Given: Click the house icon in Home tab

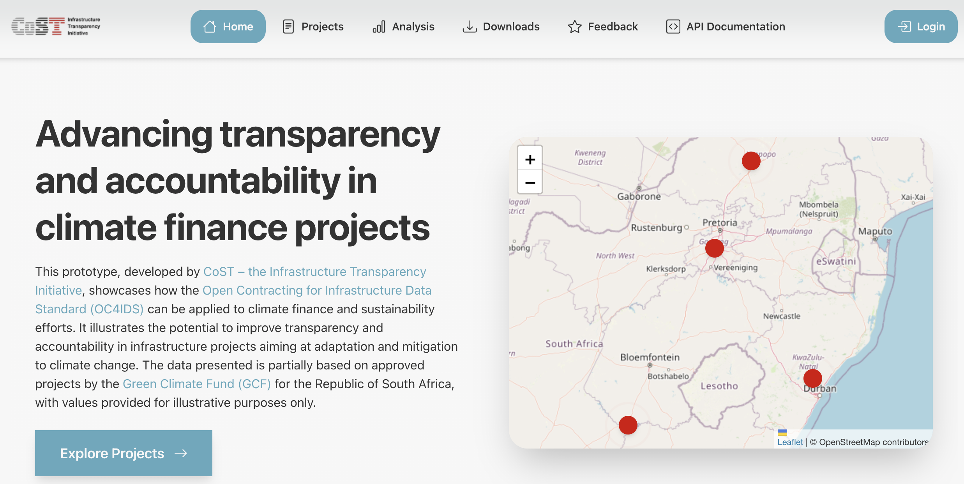Looking at the screenshot, I should click(210, 26).
